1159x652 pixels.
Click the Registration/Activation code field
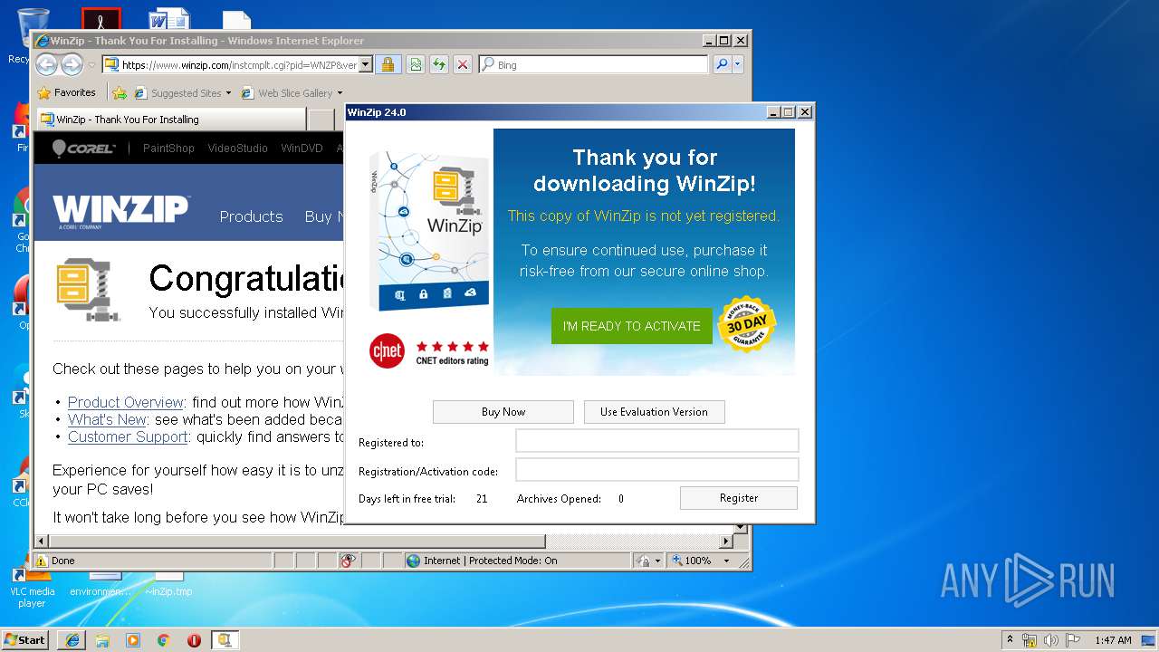click(x=657, y=469)
